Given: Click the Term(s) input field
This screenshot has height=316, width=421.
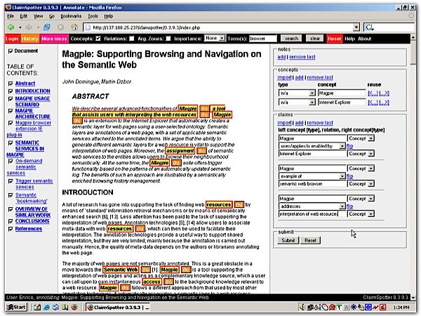Looking at the screenshot, I should [263, 39].
